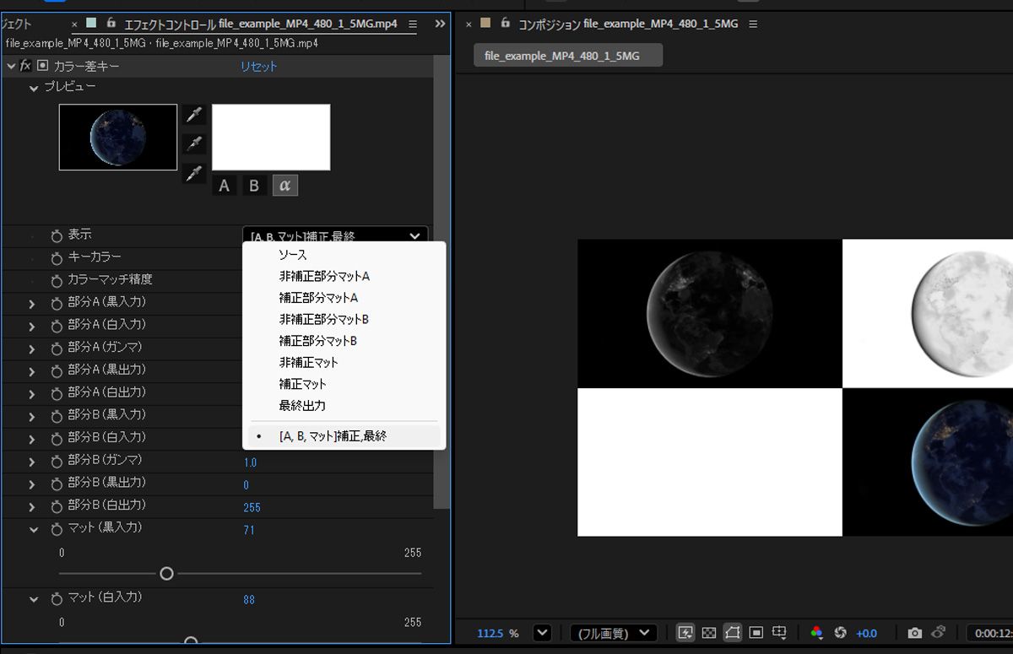Toggle the stopwatch for 部分A (黒入力)
1013x654 pixels.
pos(57,303)
